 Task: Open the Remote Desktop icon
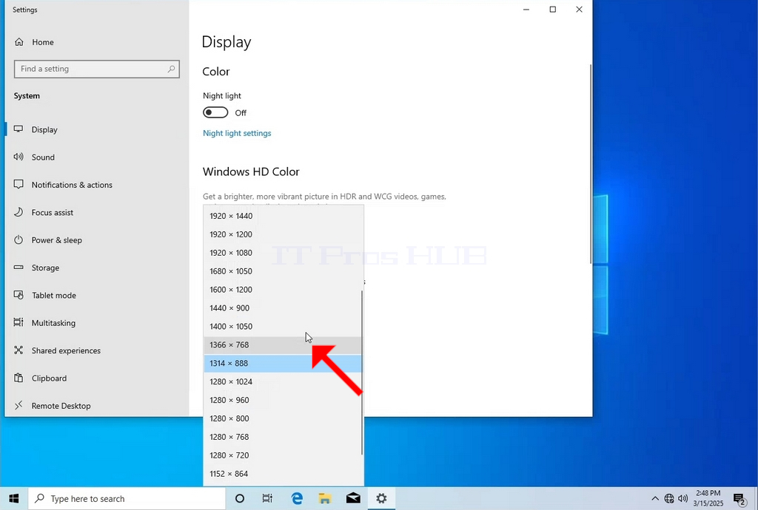coord(19,405)
